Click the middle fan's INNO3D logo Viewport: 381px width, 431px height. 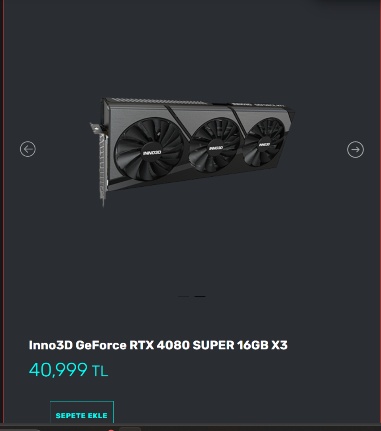(216, 148)
